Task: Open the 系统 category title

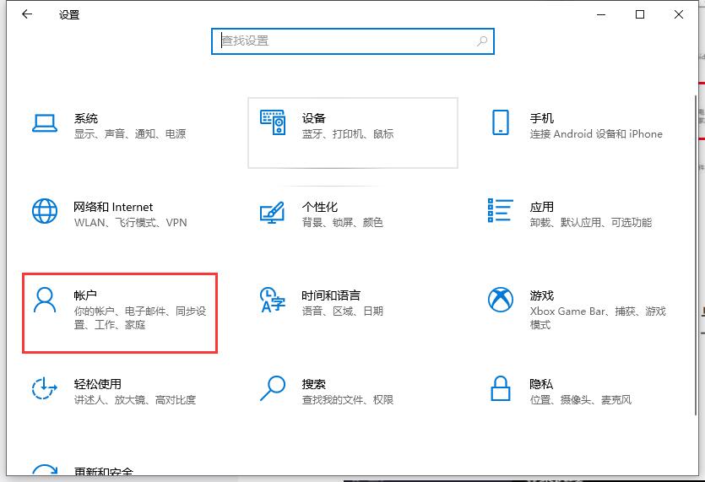Action: 86,119
